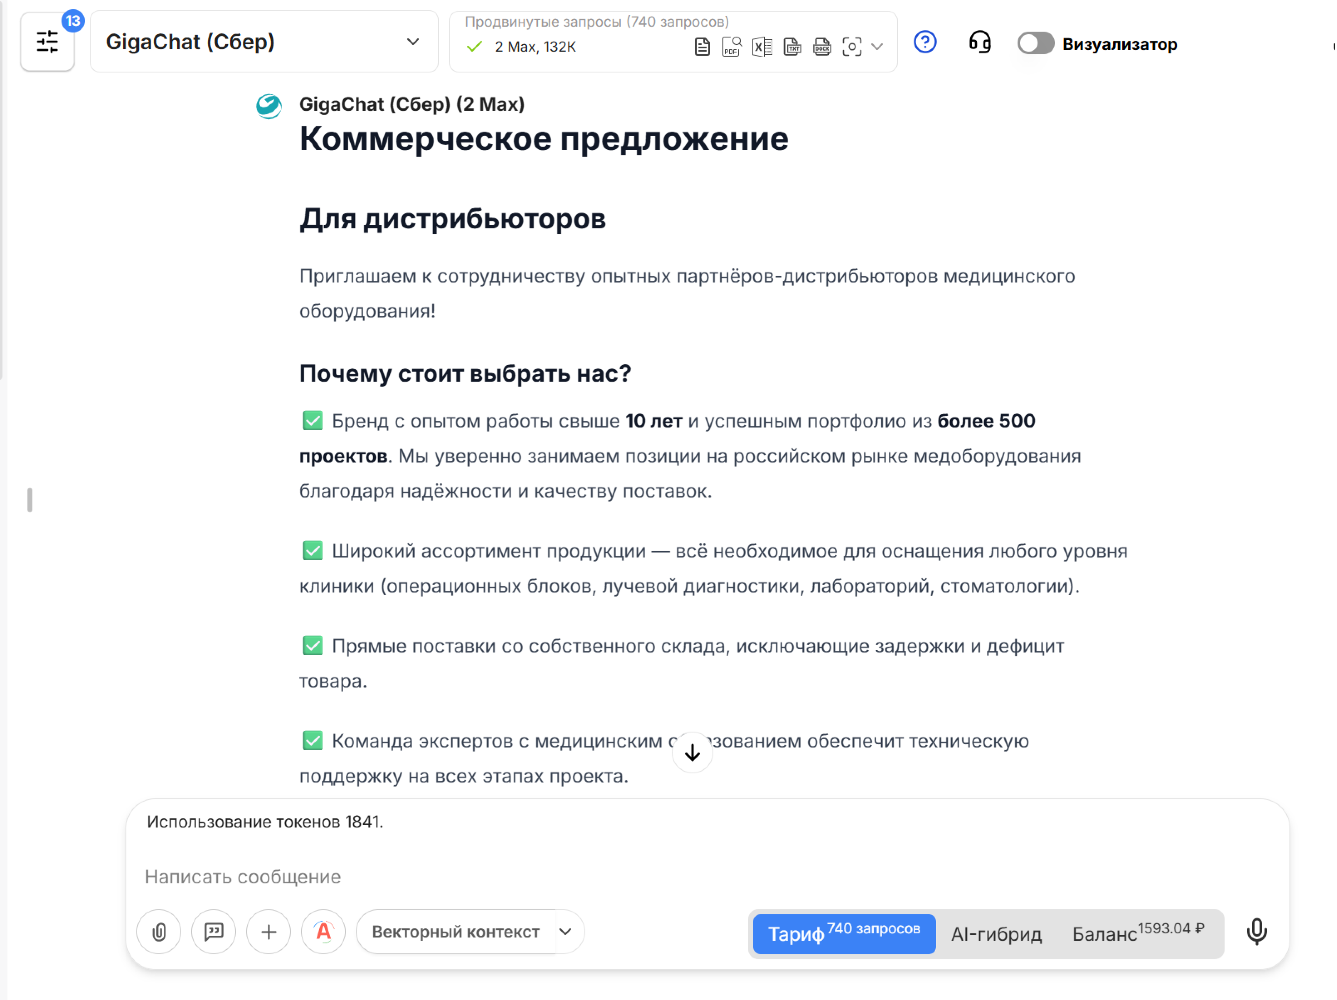Open the screenshot capture tool
1337x1000 pixels.
click(x=852, y=47)
